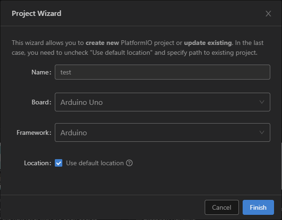282x220 pixels.
Task: Click the bold "update existing" text
Action: click(208, 43)
